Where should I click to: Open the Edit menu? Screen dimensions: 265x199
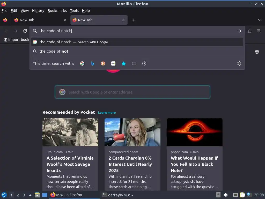14,11
